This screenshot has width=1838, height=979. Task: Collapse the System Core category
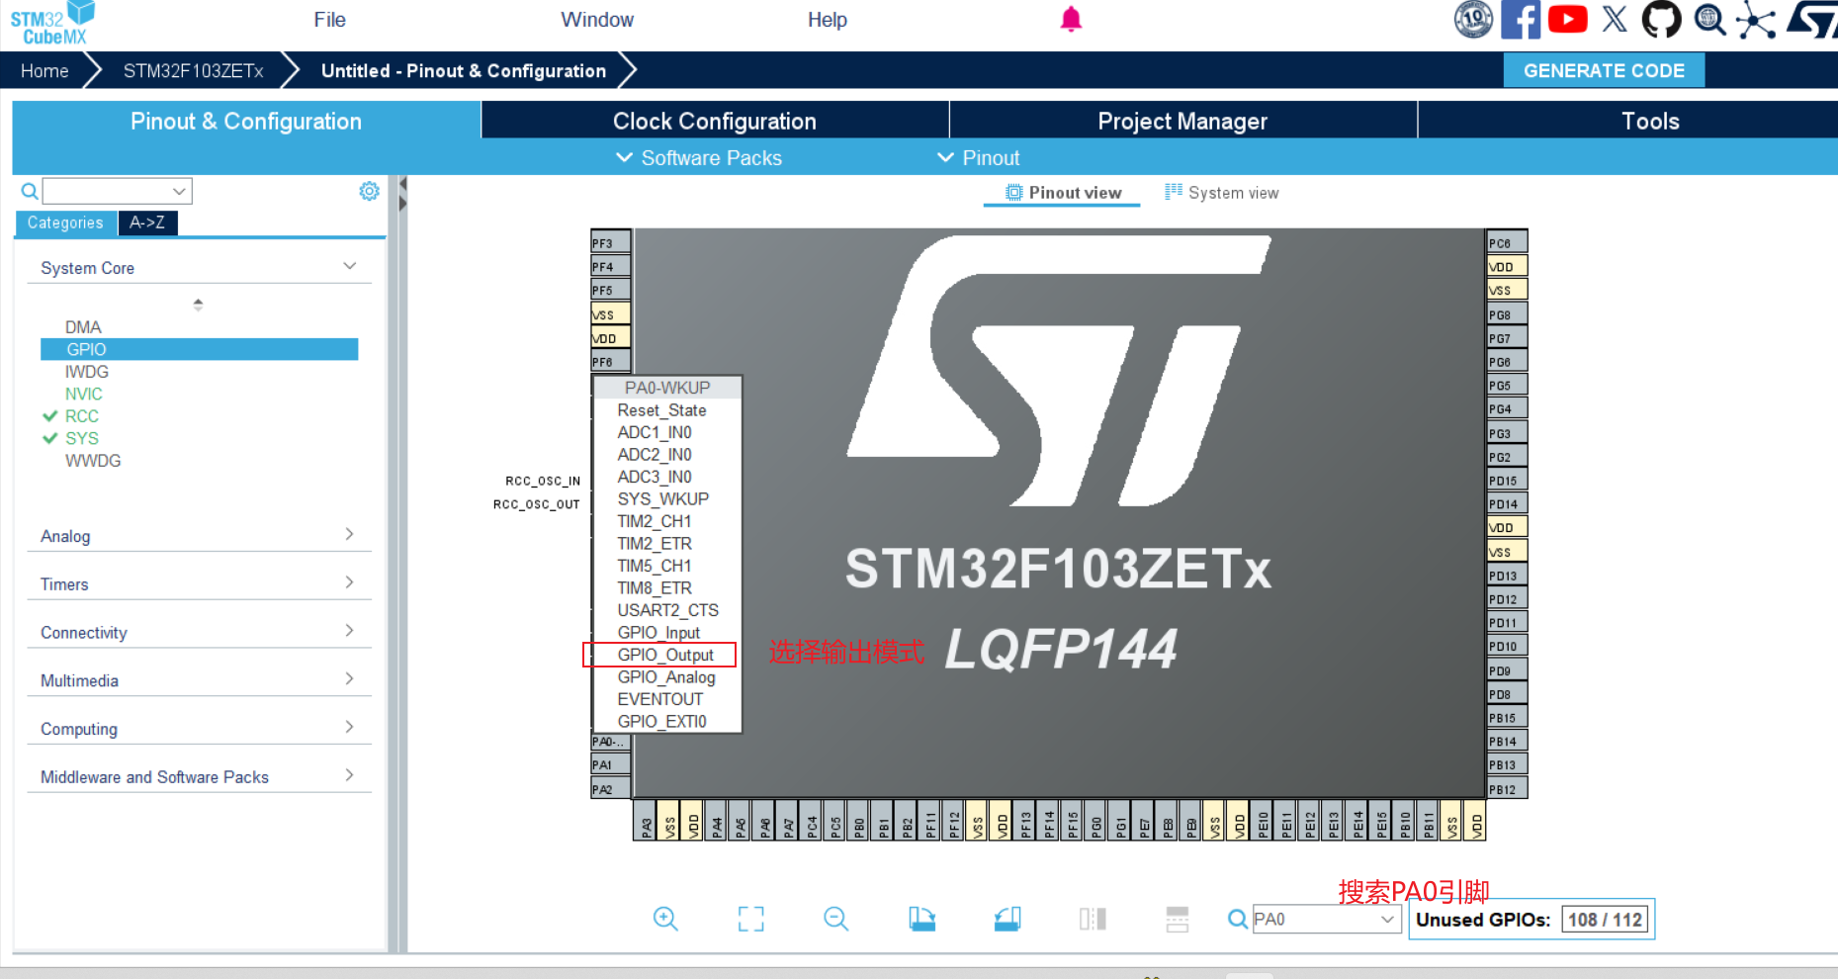point(349,265)
